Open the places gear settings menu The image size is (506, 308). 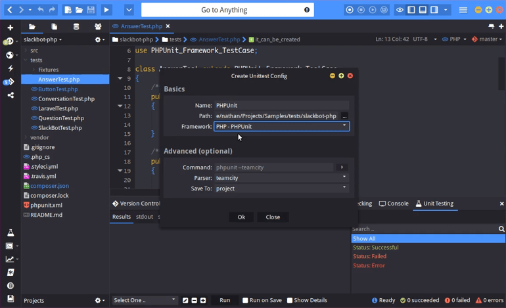[x=100, y=39]
